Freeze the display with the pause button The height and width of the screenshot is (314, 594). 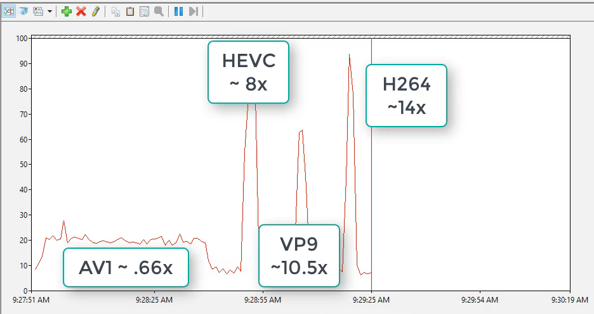(178, 11)
